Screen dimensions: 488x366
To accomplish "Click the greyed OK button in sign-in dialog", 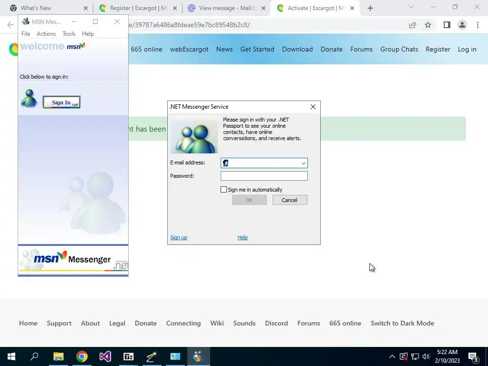I will coord(249,200).
